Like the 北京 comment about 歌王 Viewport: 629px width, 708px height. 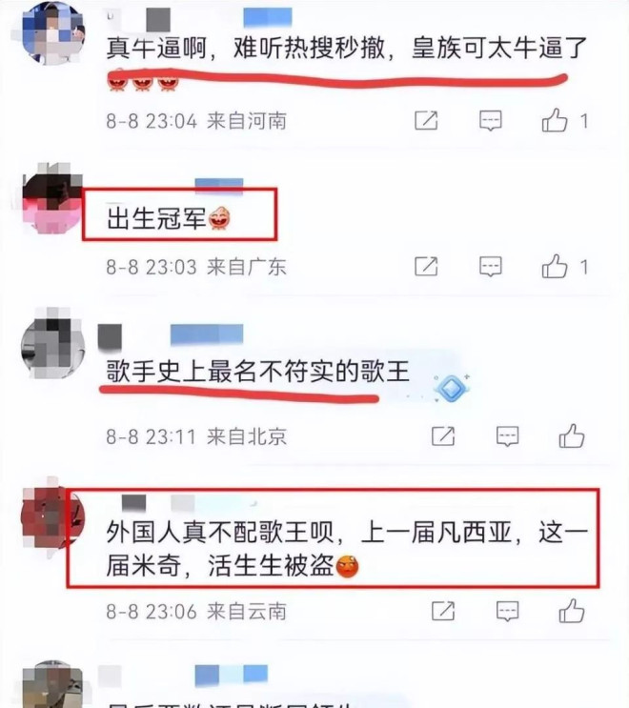[x=571, y=435]
